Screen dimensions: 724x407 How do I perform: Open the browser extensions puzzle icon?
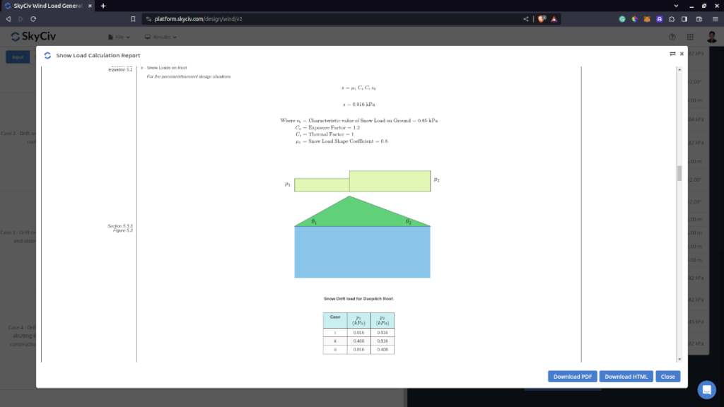(x=672, y=18)
